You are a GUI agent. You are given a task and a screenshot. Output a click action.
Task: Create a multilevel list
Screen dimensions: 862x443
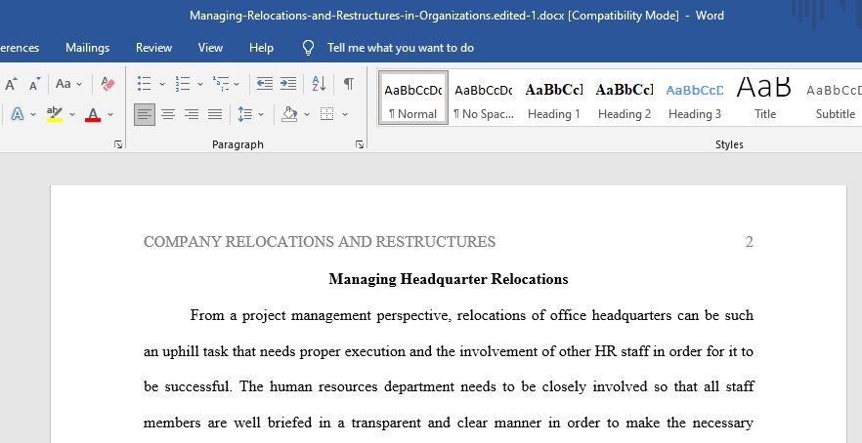tap(221, 84)
